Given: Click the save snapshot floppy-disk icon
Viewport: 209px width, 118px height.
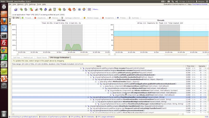Looking at the screenshot, I should click(x=16, y=9).
